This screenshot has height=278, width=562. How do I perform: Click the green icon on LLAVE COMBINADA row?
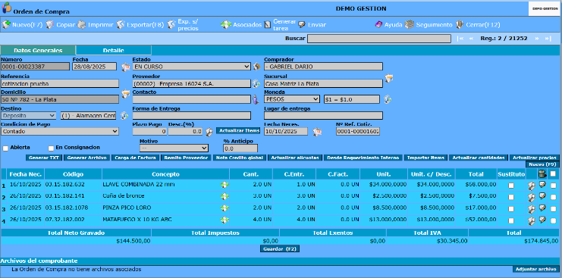tap(224, 185)
